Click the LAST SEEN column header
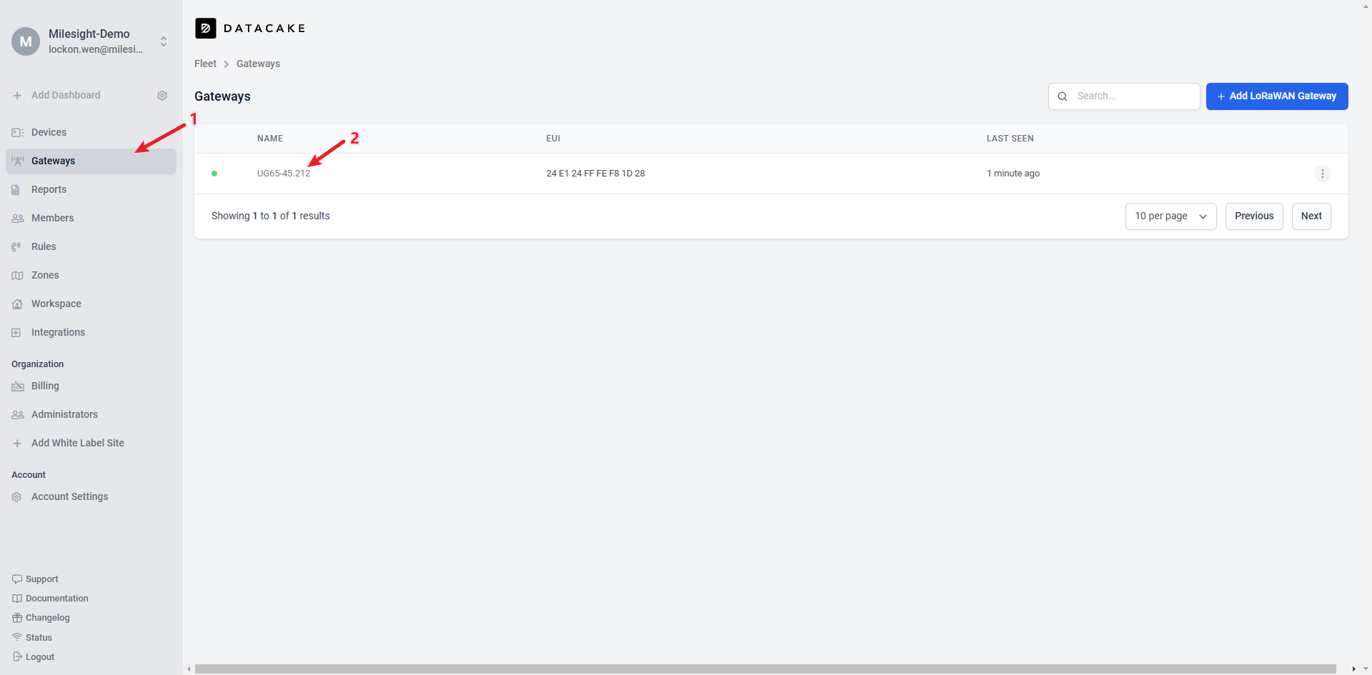 pyautogui.click(x=1010, y=139)
